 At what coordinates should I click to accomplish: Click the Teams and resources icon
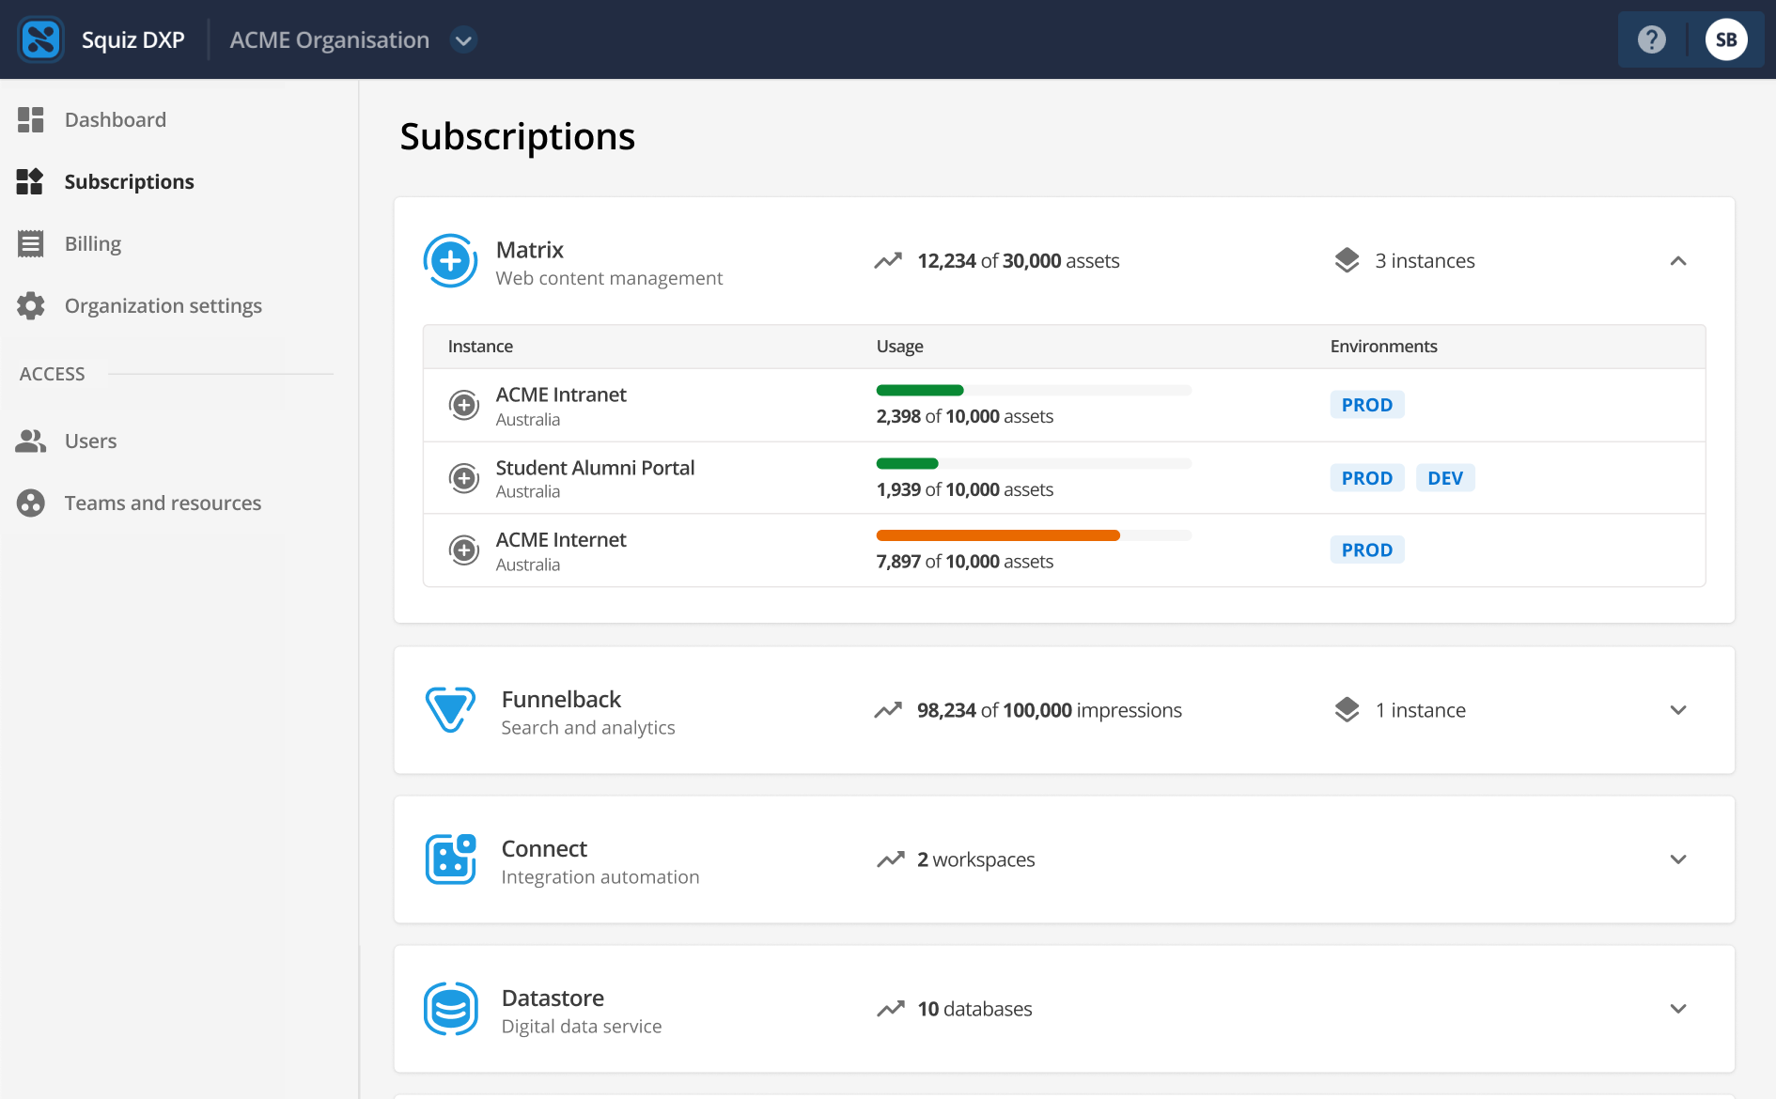(31, 503)
